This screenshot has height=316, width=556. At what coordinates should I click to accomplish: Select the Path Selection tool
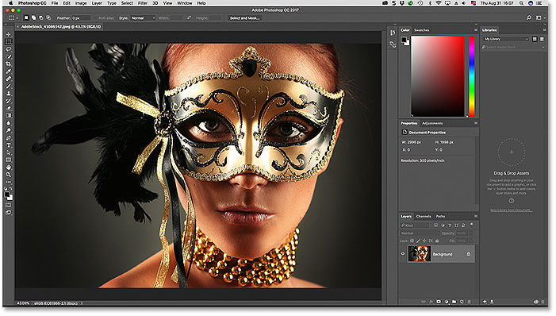coord(9,152)
